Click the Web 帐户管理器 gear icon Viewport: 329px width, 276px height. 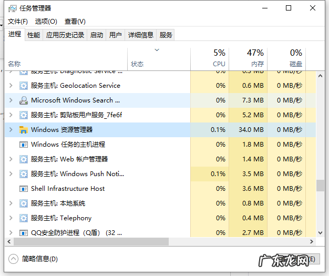pos(24,159)
